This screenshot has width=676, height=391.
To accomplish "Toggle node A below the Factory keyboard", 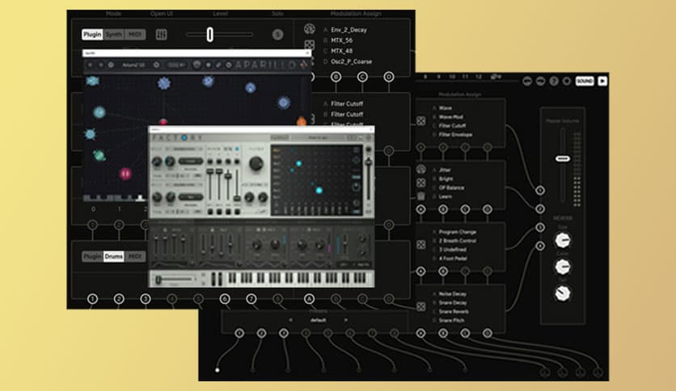I will click(309, 298).
